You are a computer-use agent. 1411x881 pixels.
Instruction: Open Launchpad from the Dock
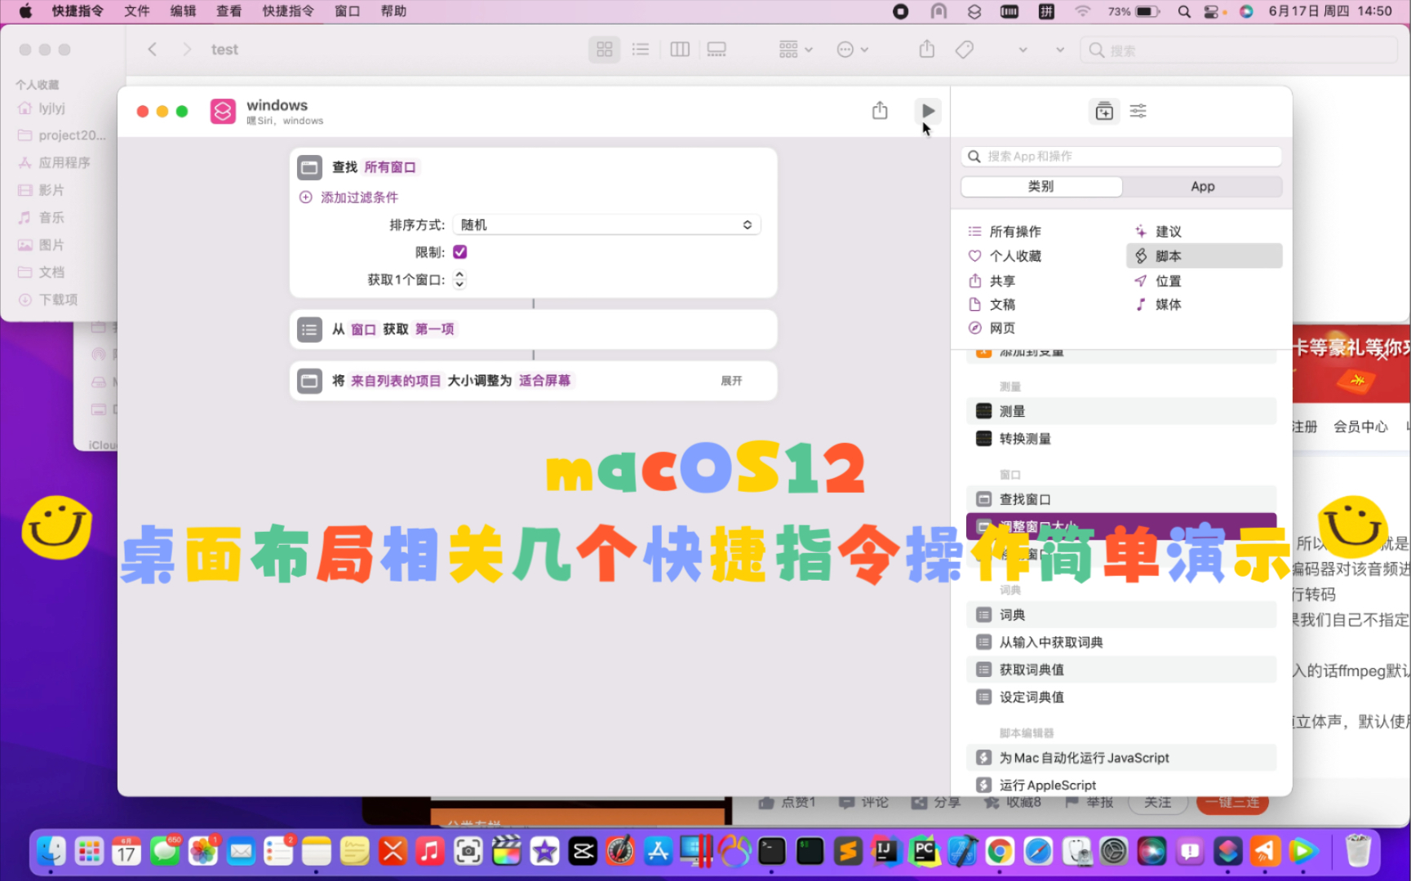[89, 851]
